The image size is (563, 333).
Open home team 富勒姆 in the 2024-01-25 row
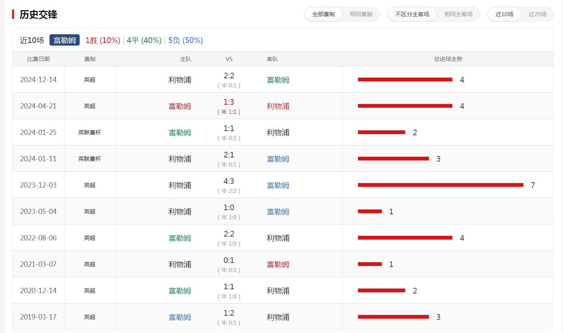click(x=180, y=133)
